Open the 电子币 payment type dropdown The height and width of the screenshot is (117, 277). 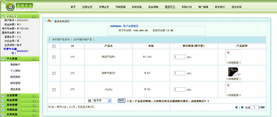coord(102,100)
